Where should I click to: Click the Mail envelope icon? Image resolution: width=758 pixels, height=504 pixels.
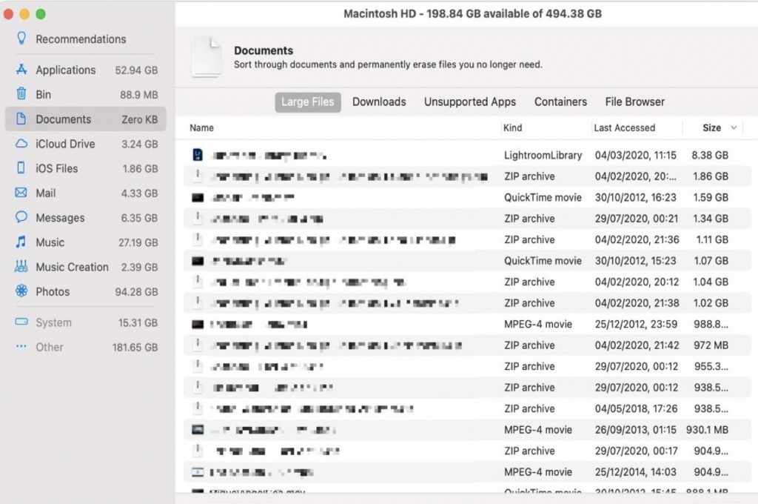tap(21, 193)
